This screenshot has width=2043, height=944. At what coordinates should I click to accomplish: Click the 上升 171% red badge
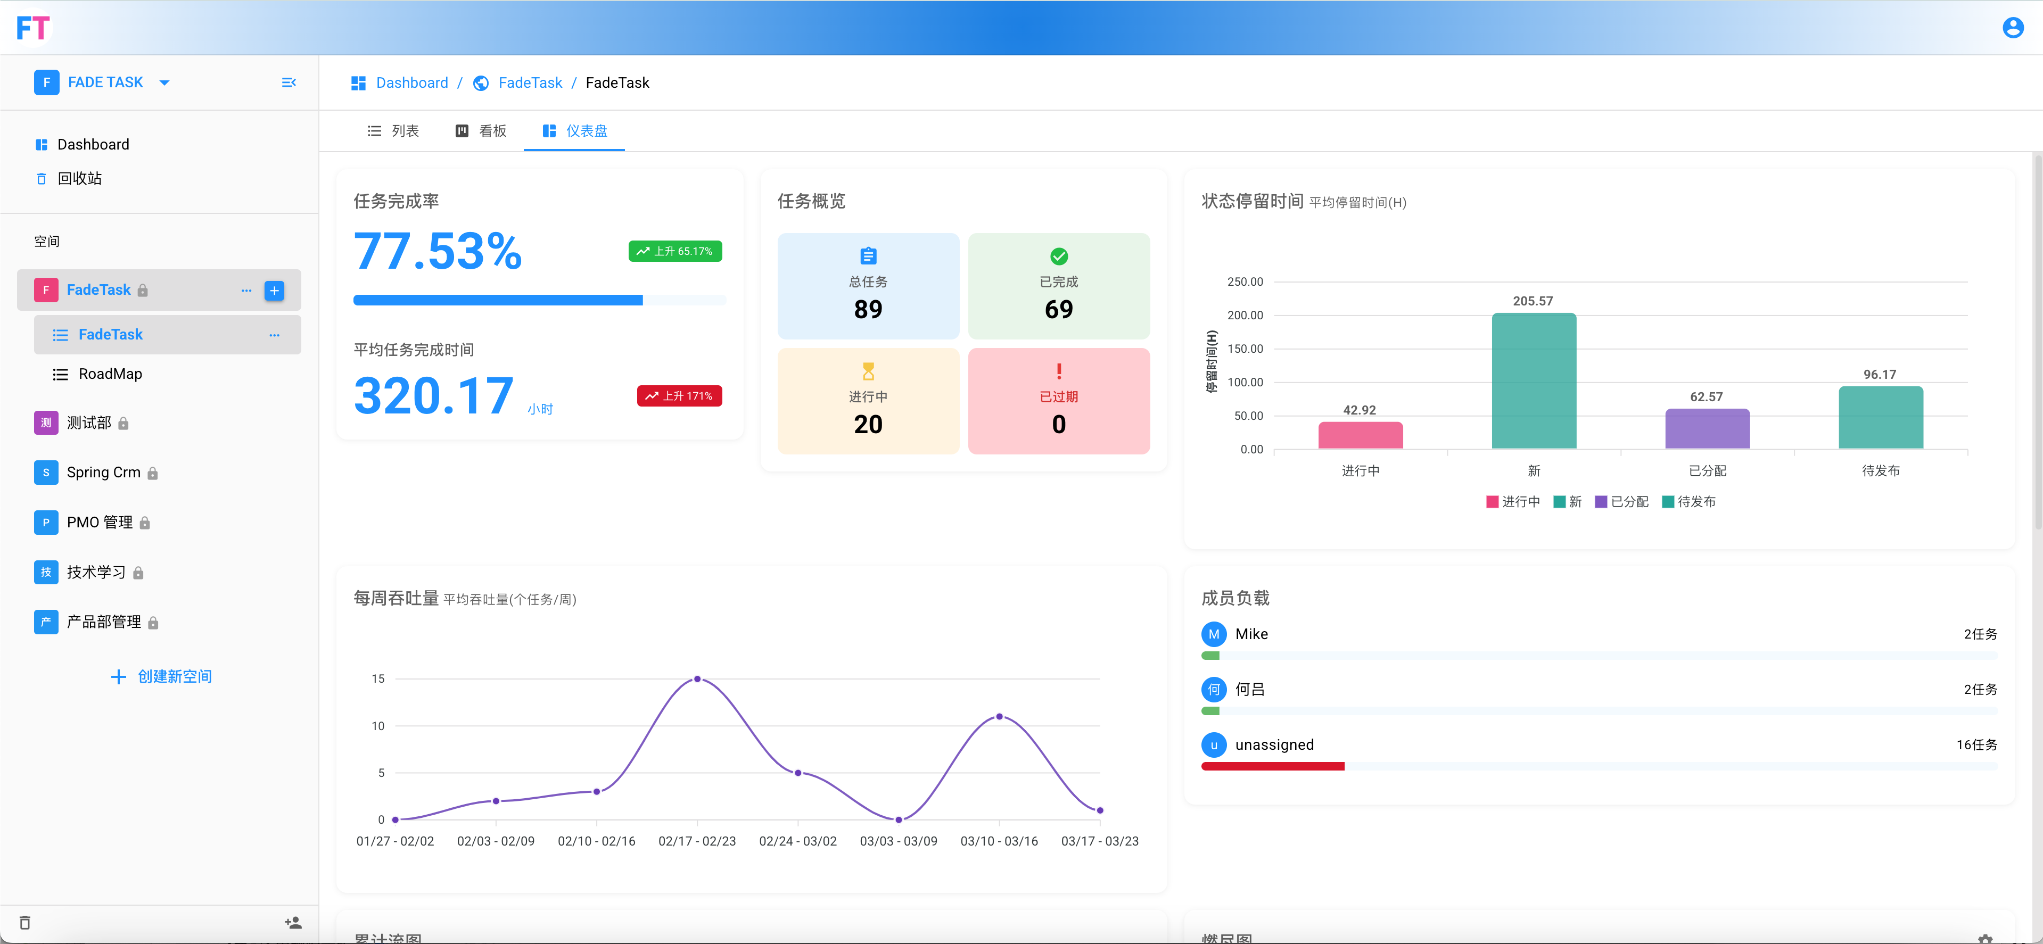tap(680, 395)
